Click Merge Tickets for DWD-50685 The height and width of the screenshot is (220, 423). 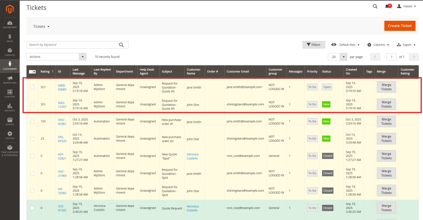[386, 87]
